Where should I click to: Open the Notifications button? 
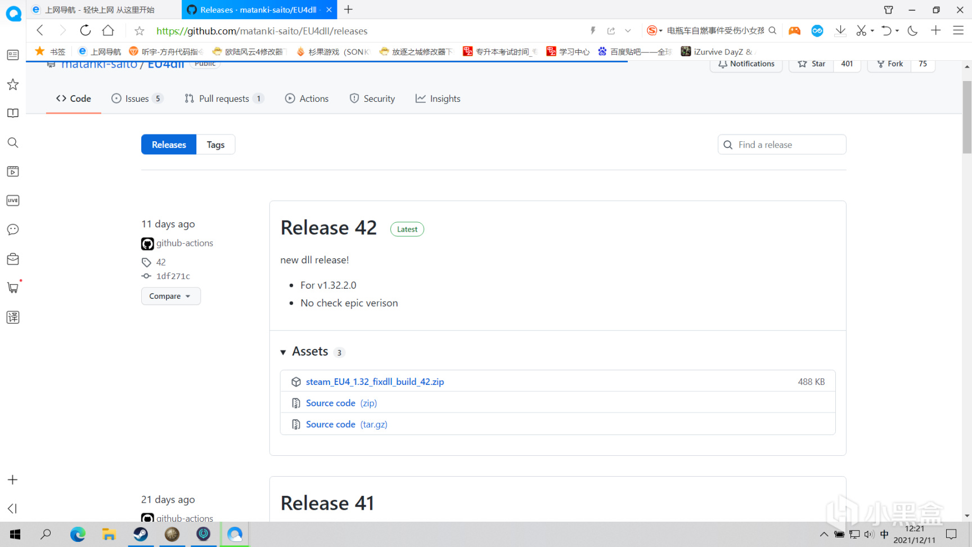746,64
